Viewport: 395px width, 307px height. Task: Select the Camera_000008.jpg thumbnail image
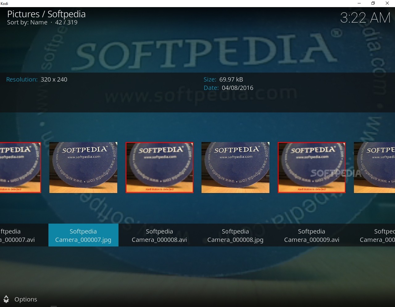[x=235, y=167]
